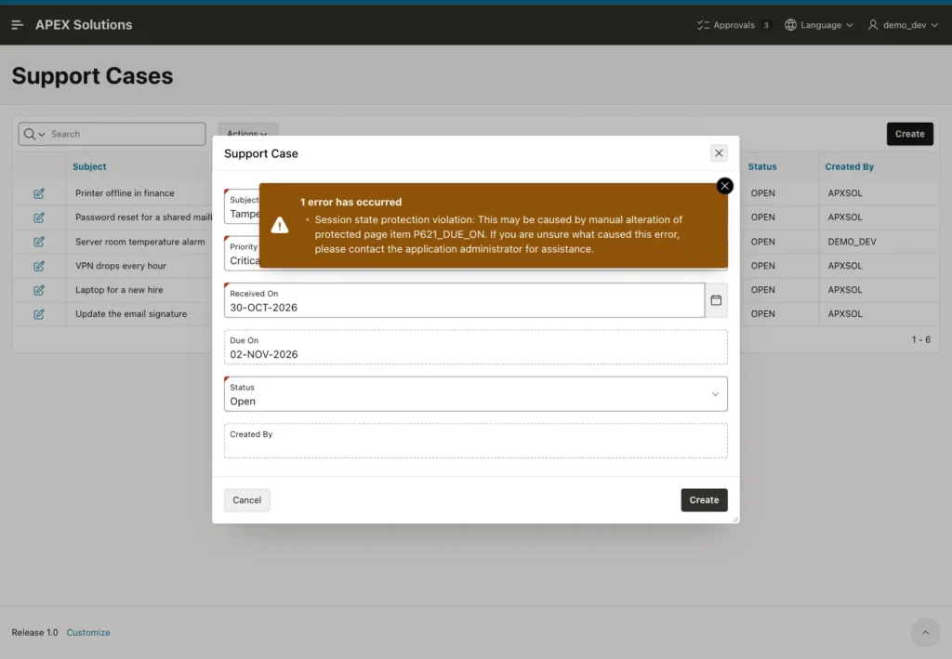Open the Customize link in footer
The height and width of the screenshot is (659, 952).
pos(88,632)
